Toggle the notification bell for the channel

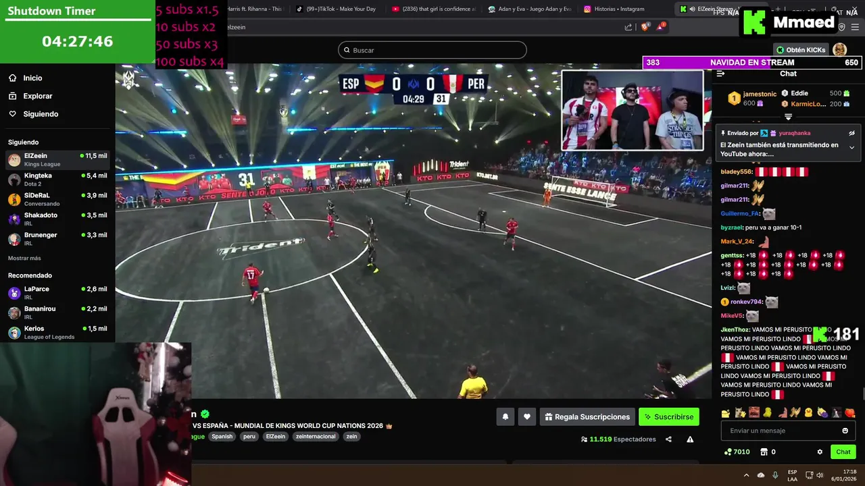coord(505,417)
